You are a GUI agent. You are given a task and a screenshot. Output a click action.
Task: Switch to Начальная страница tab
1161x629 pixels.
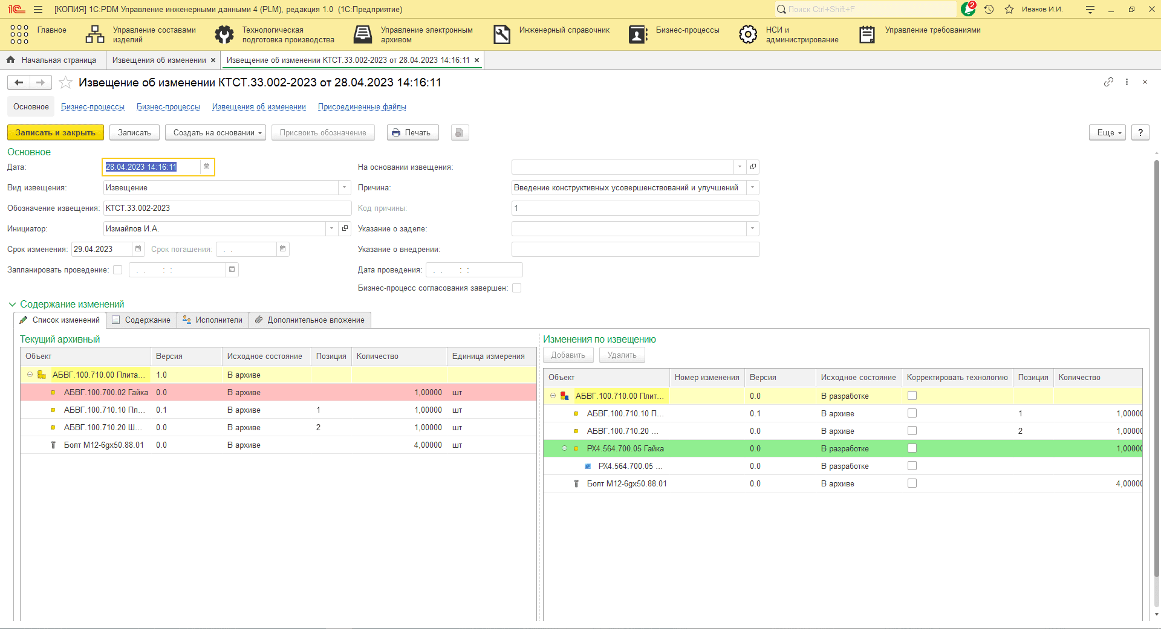click(x=52, y=60)
